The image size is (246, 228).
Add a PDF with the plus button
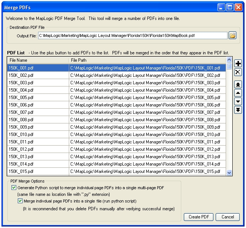click(x=238, y=64)
